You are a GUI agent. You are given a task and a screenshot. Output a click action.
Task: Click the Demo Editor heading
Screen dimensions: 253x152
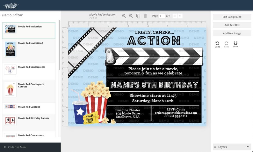pyautogui.click(x=12, y=15)
